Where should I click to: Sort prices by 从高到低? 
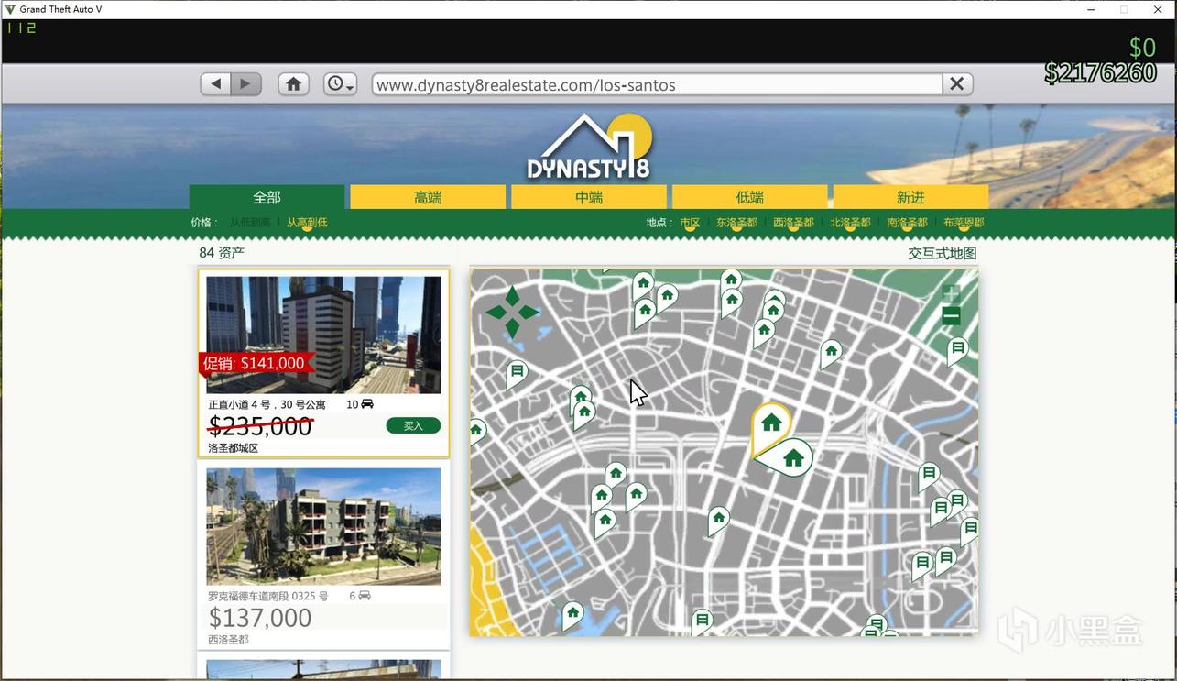(x=307, y=223)
